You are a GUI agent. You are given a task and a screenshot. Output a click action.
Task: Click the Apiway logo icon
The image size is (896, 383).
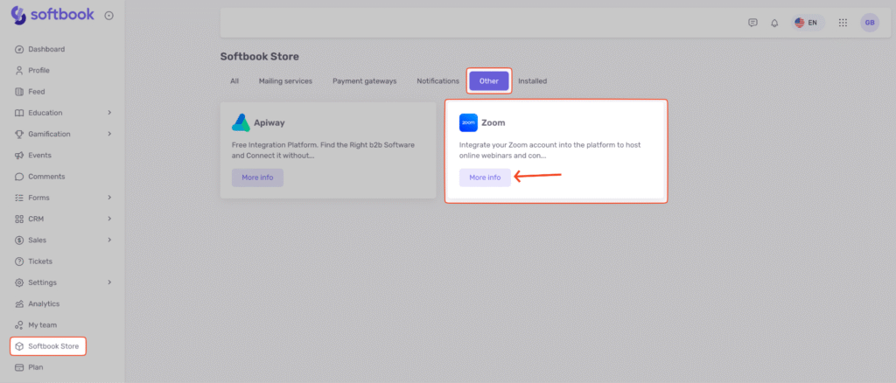241,123
